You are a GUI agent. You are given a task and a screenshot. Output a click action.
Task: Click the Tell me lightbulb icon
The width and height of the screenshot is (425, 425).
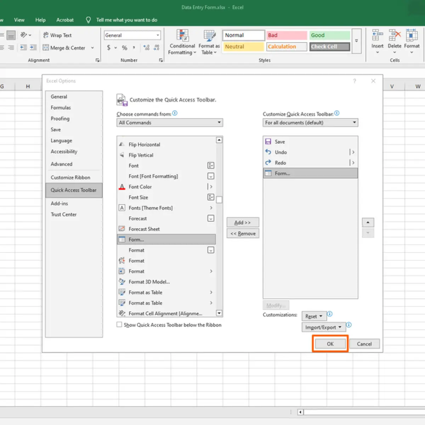click(x=89, y=20)
